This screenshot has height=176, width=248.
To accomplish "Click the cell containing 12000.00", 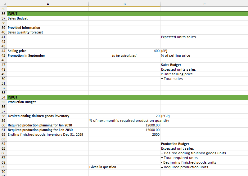I will [124, 125].
